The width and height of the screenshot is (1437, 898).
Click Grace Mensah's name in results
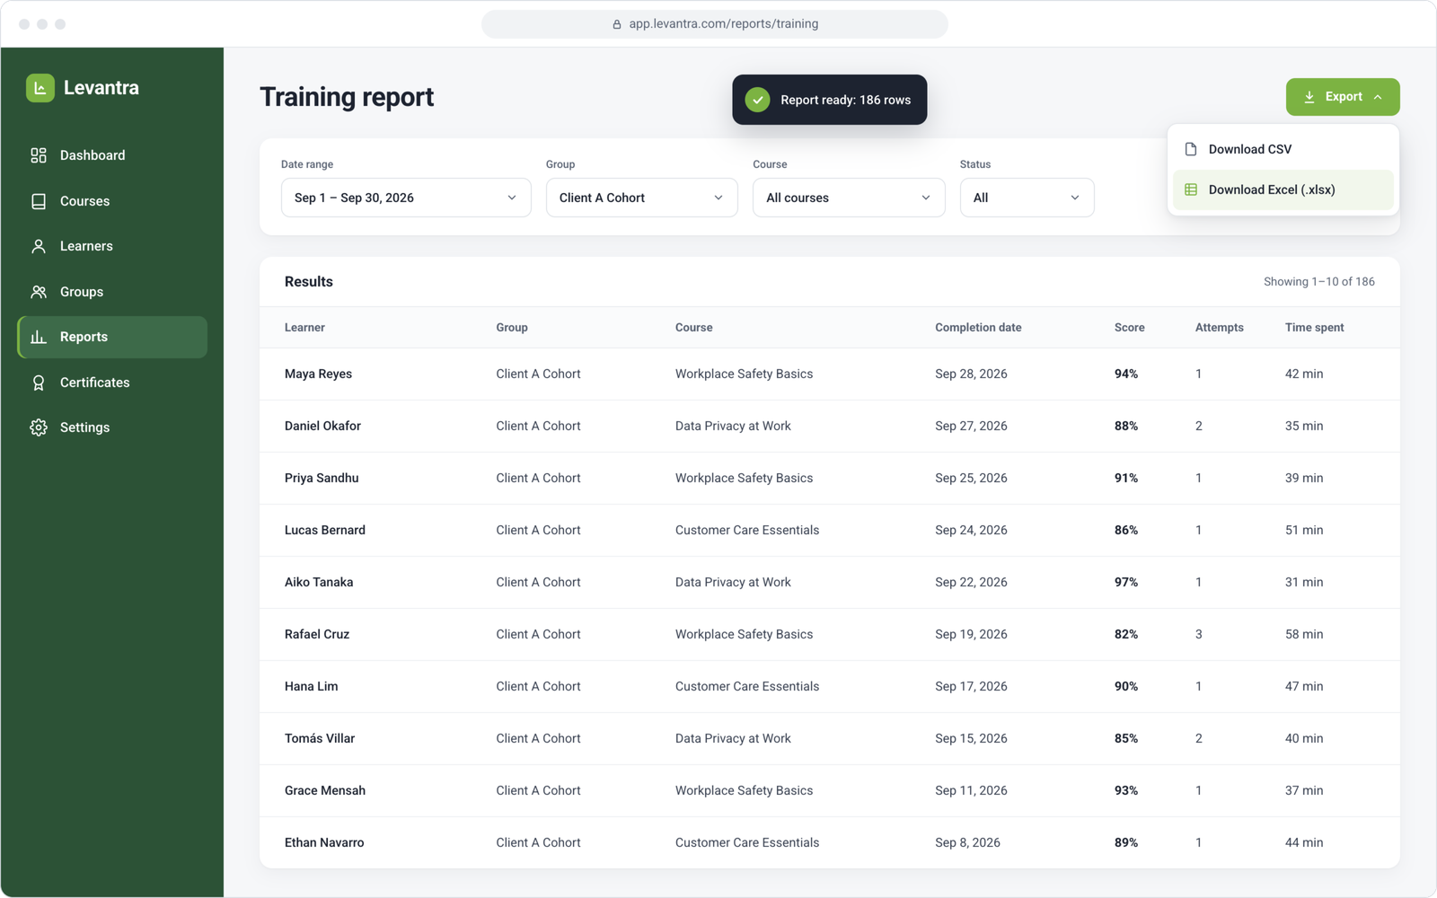[x=325, y=791]
